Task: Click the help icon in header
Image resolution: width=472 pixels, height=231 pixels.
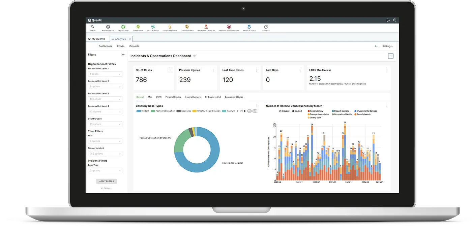Action: pyautogui.click(x=395, y=20)
